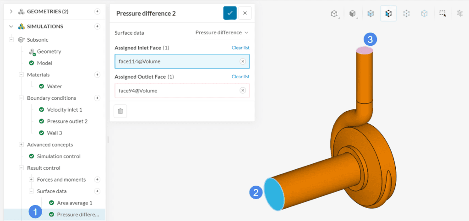Collapse the Boundary conditions node

21,98
